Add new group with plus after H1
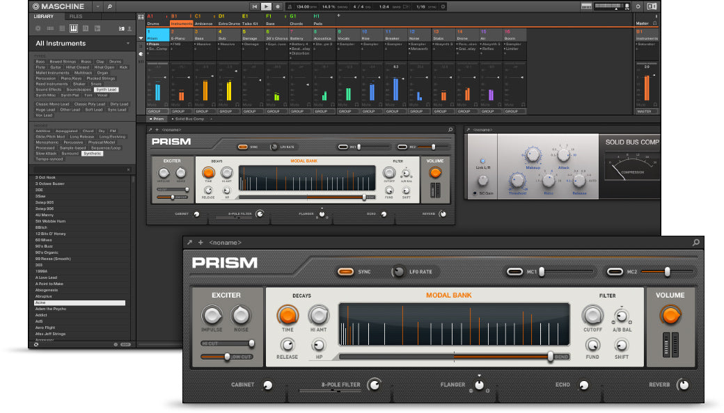The image size is (724, 413). pos(338,16)
